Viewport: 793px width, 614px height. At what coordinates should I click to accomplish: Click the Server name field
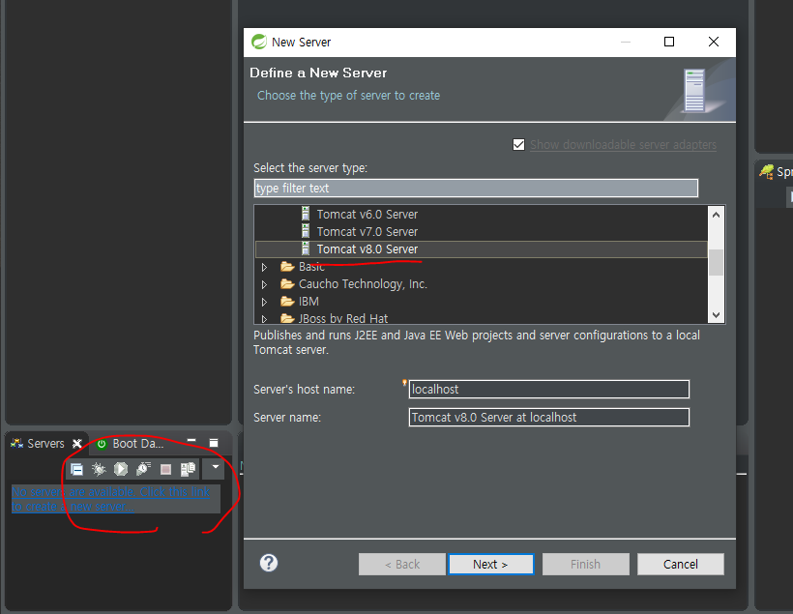(x=548, y=418)
